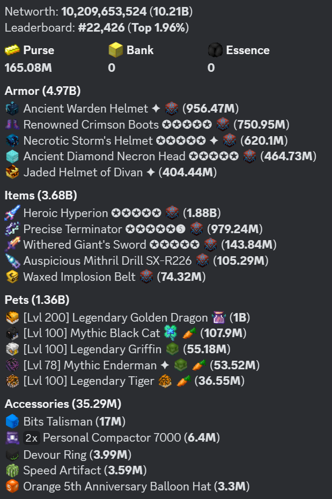
Task: Click the Pets section heading
Action: coord(37,300)
